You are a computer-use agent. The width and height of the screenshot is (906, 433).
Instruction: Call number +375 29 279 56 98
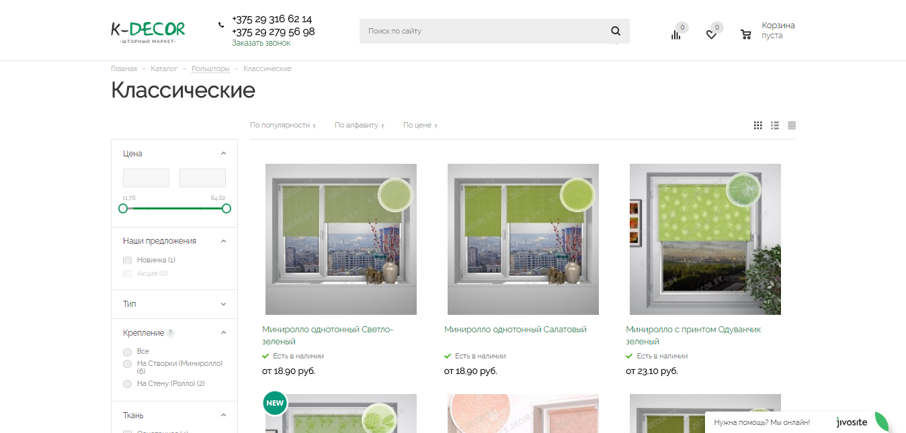click(x=273, y=32)
